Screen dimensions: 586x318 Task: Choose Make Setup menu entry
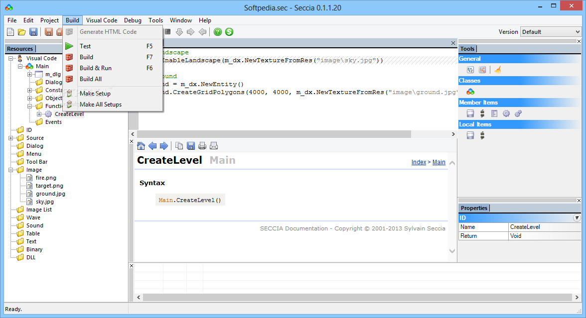pyautogui.click(x=113, y=94)
